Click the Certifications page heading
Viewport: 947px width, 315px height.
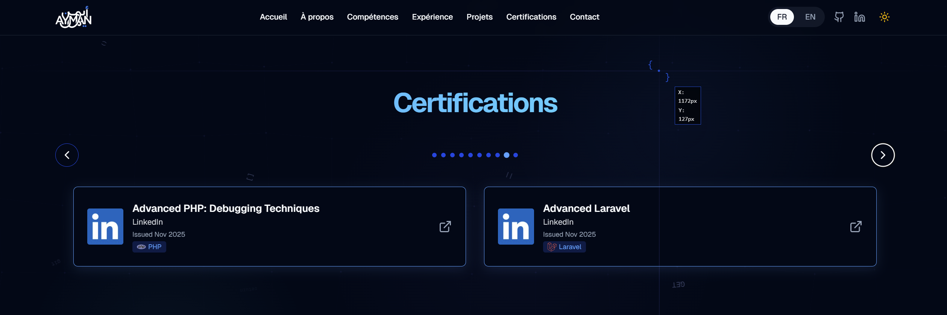475,103
